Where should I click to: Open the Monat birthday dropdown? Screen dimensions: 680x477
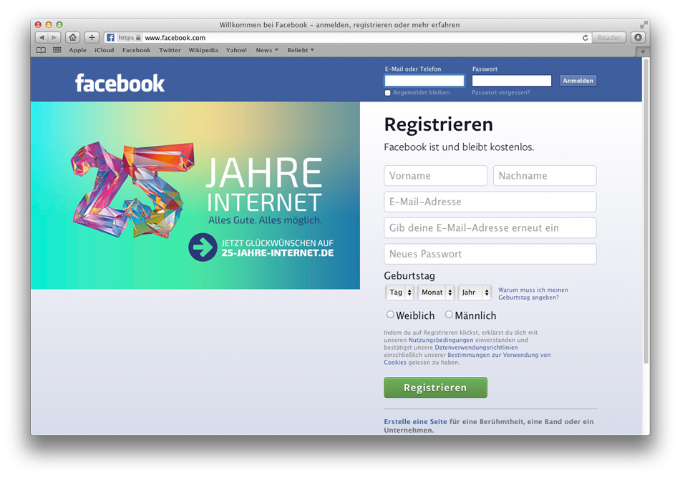click(435, 292)
